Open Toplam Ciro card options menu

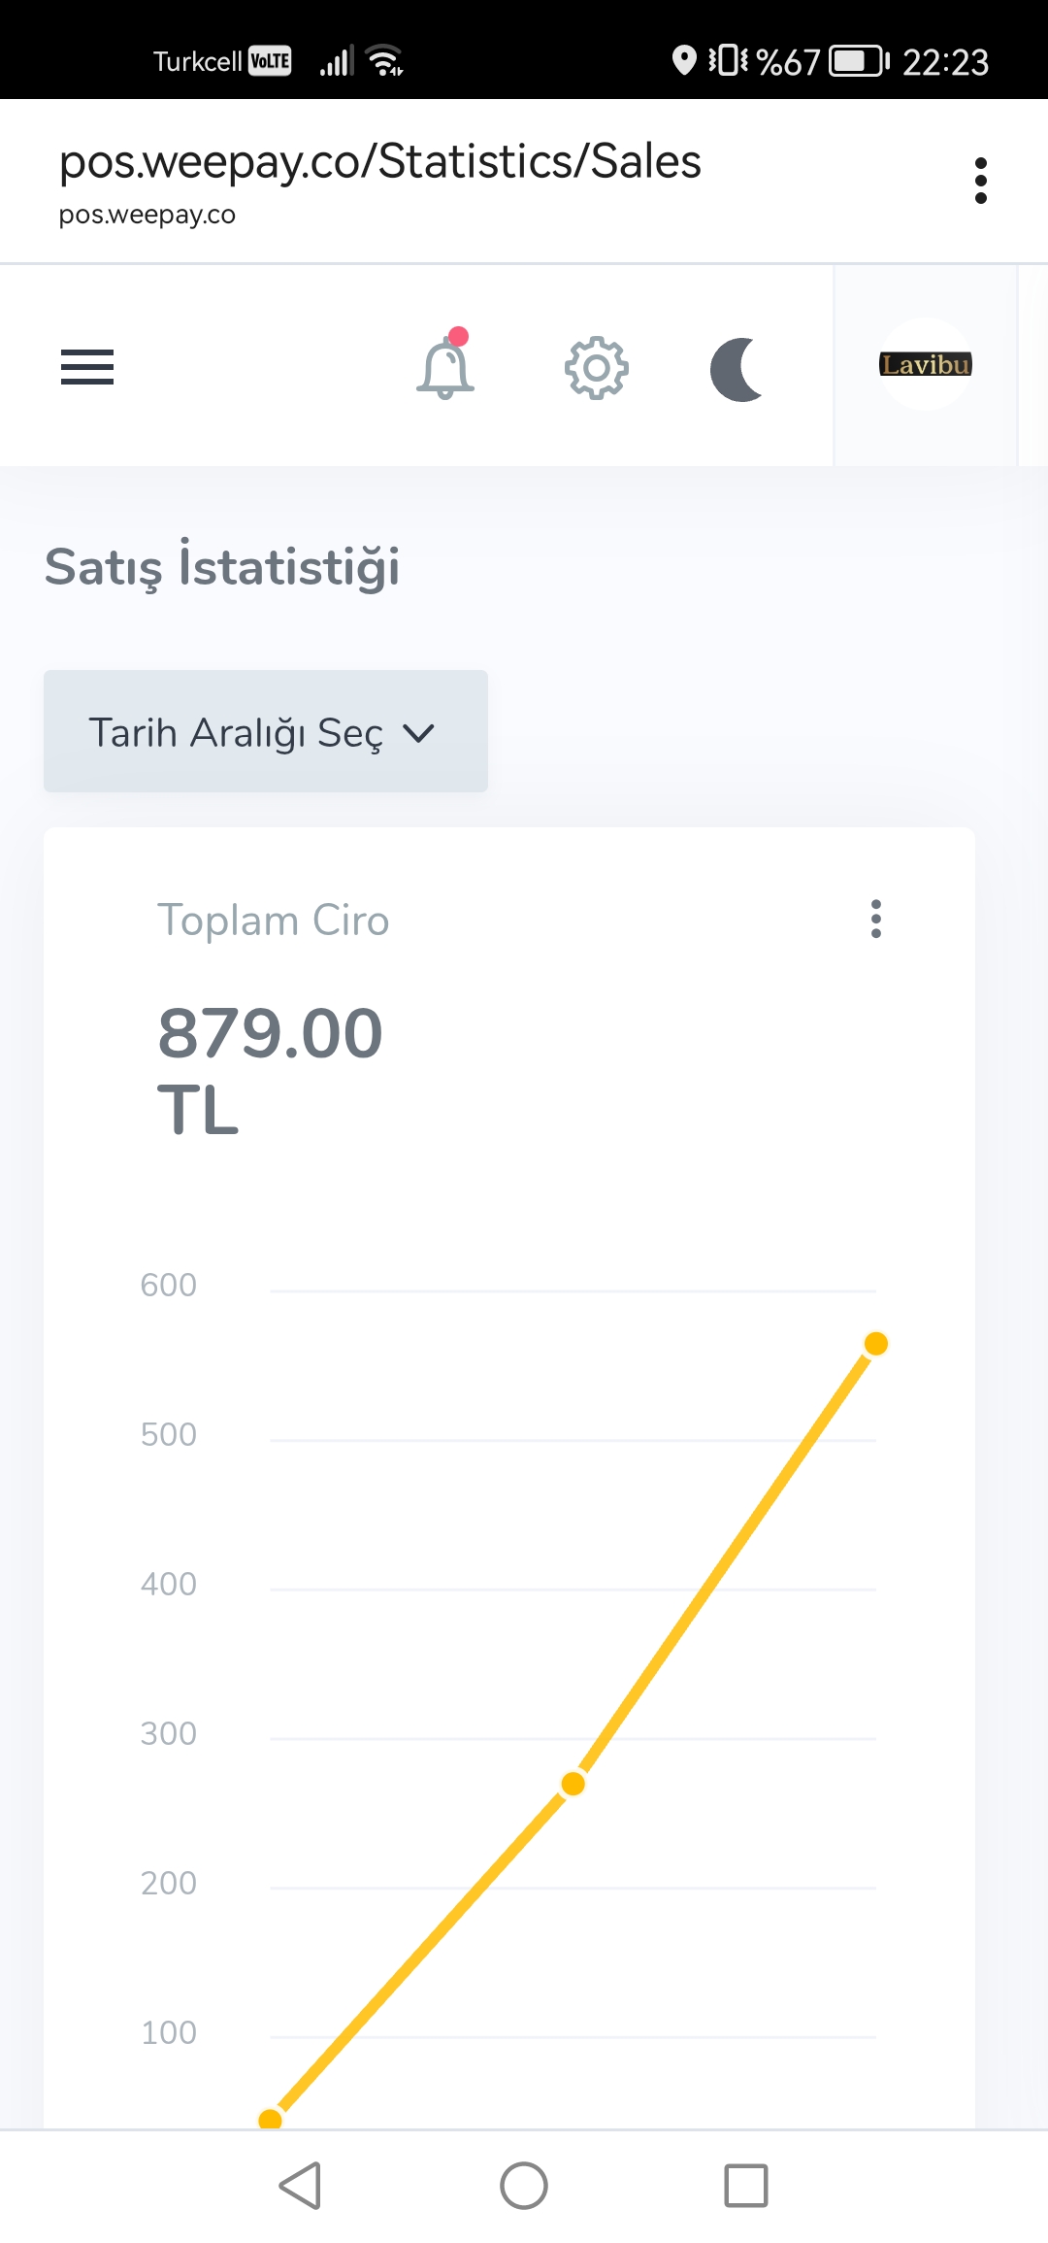point(876,919)
